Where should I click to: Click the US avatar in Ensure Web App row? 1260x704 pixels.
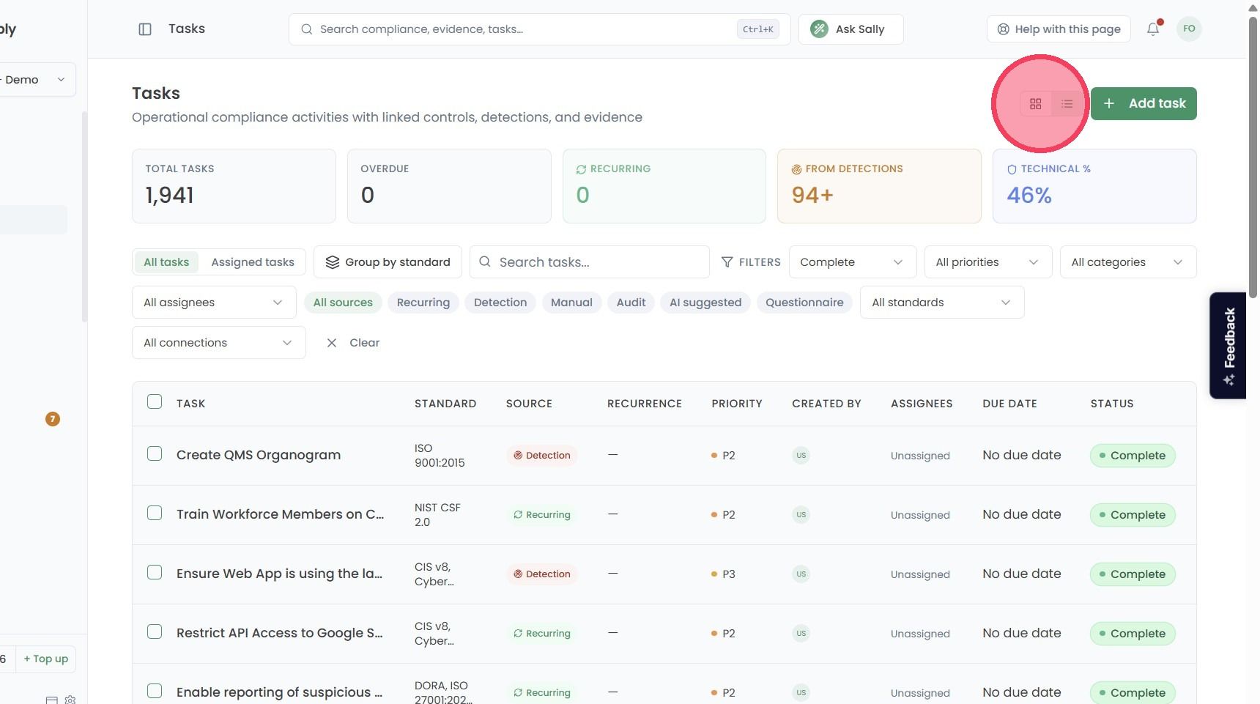pos(801,574)
